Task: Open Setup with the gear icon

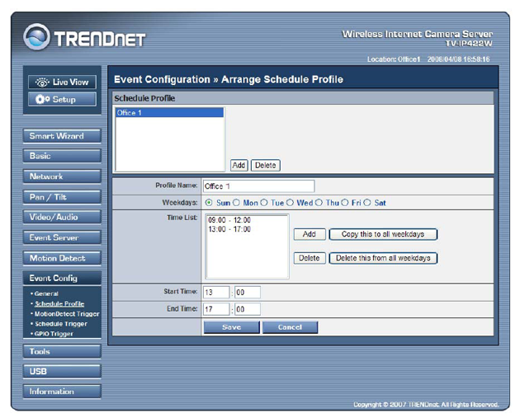Action: (63, 100)
